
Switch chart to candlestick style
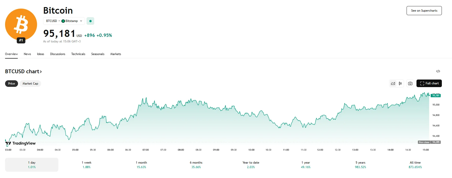[x=400, y=83]
